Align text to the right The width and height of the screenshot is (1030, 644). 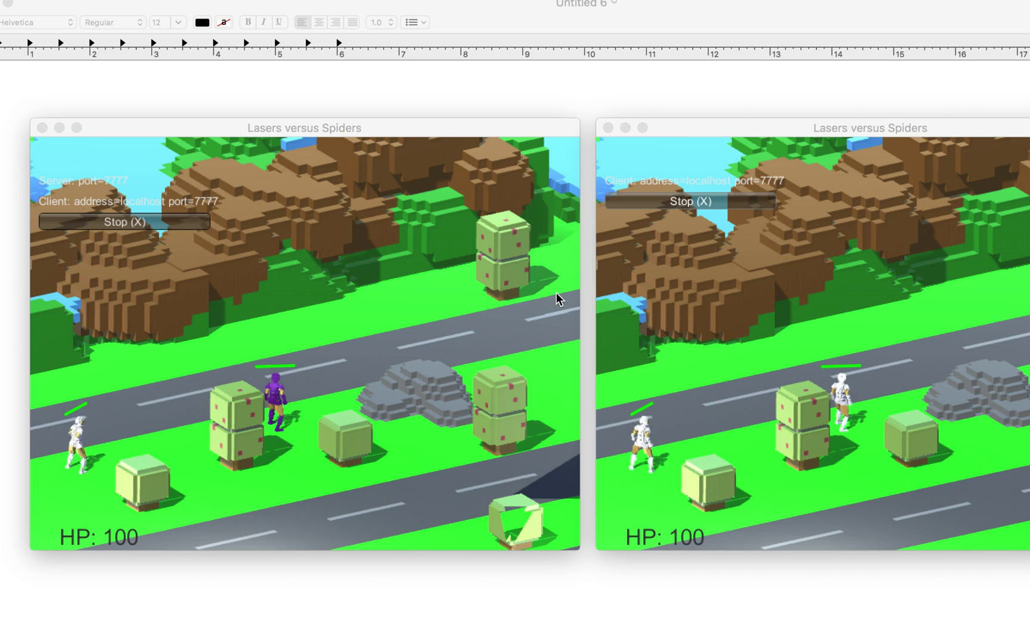(336, 22)
